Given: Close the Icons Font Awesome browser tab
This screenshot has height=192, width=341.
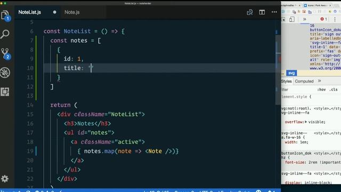Looking at the screenshot, I should (330, 5).
